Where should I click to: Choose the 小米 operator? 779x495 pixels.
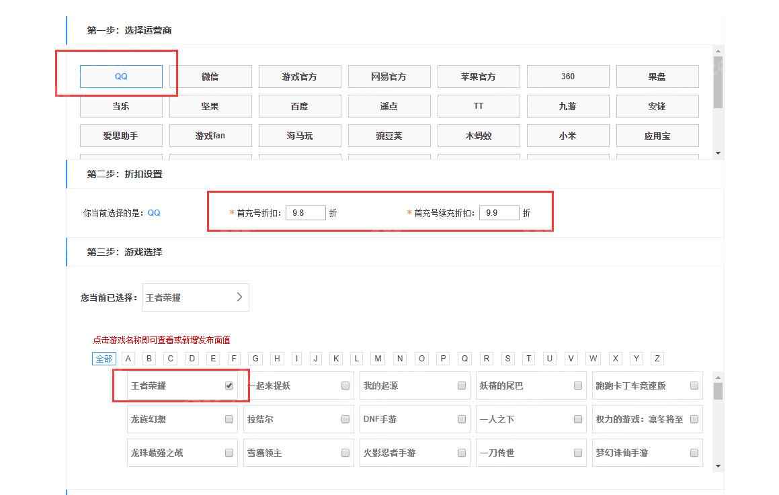pyautogui.click(x=569, y=136)
